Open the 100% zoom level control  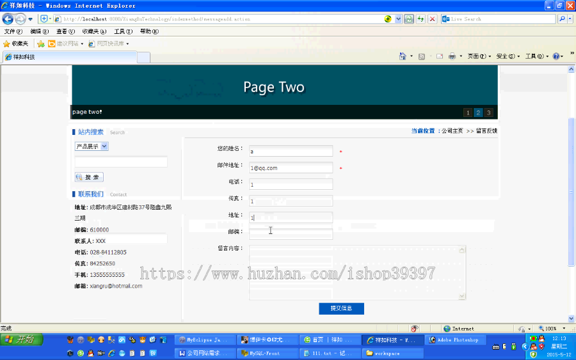coord(552,329)
